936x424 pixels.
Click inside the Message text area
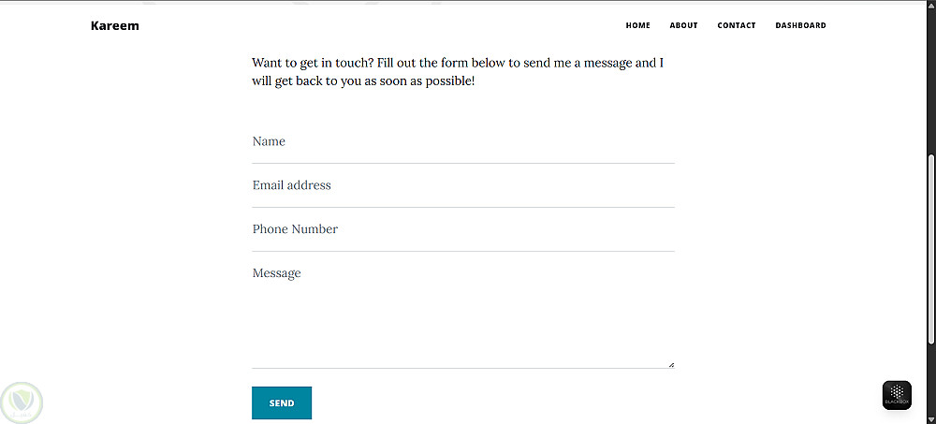[462, 314]
